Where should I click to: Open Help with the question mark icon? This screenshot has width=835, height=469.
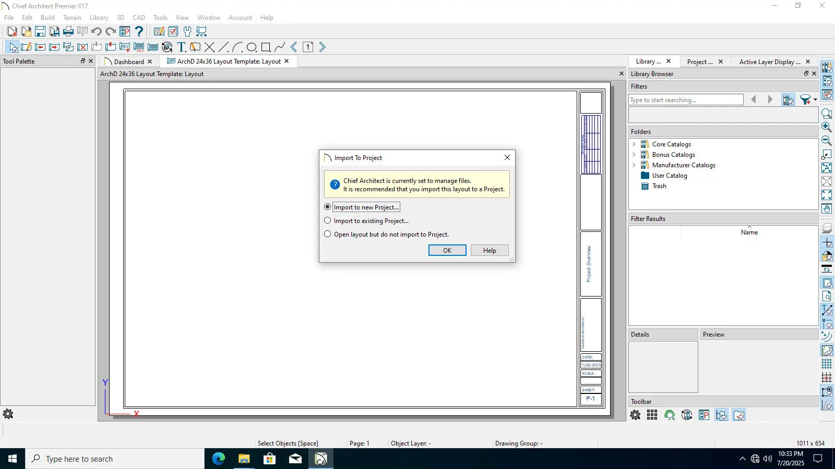(139, 32)
